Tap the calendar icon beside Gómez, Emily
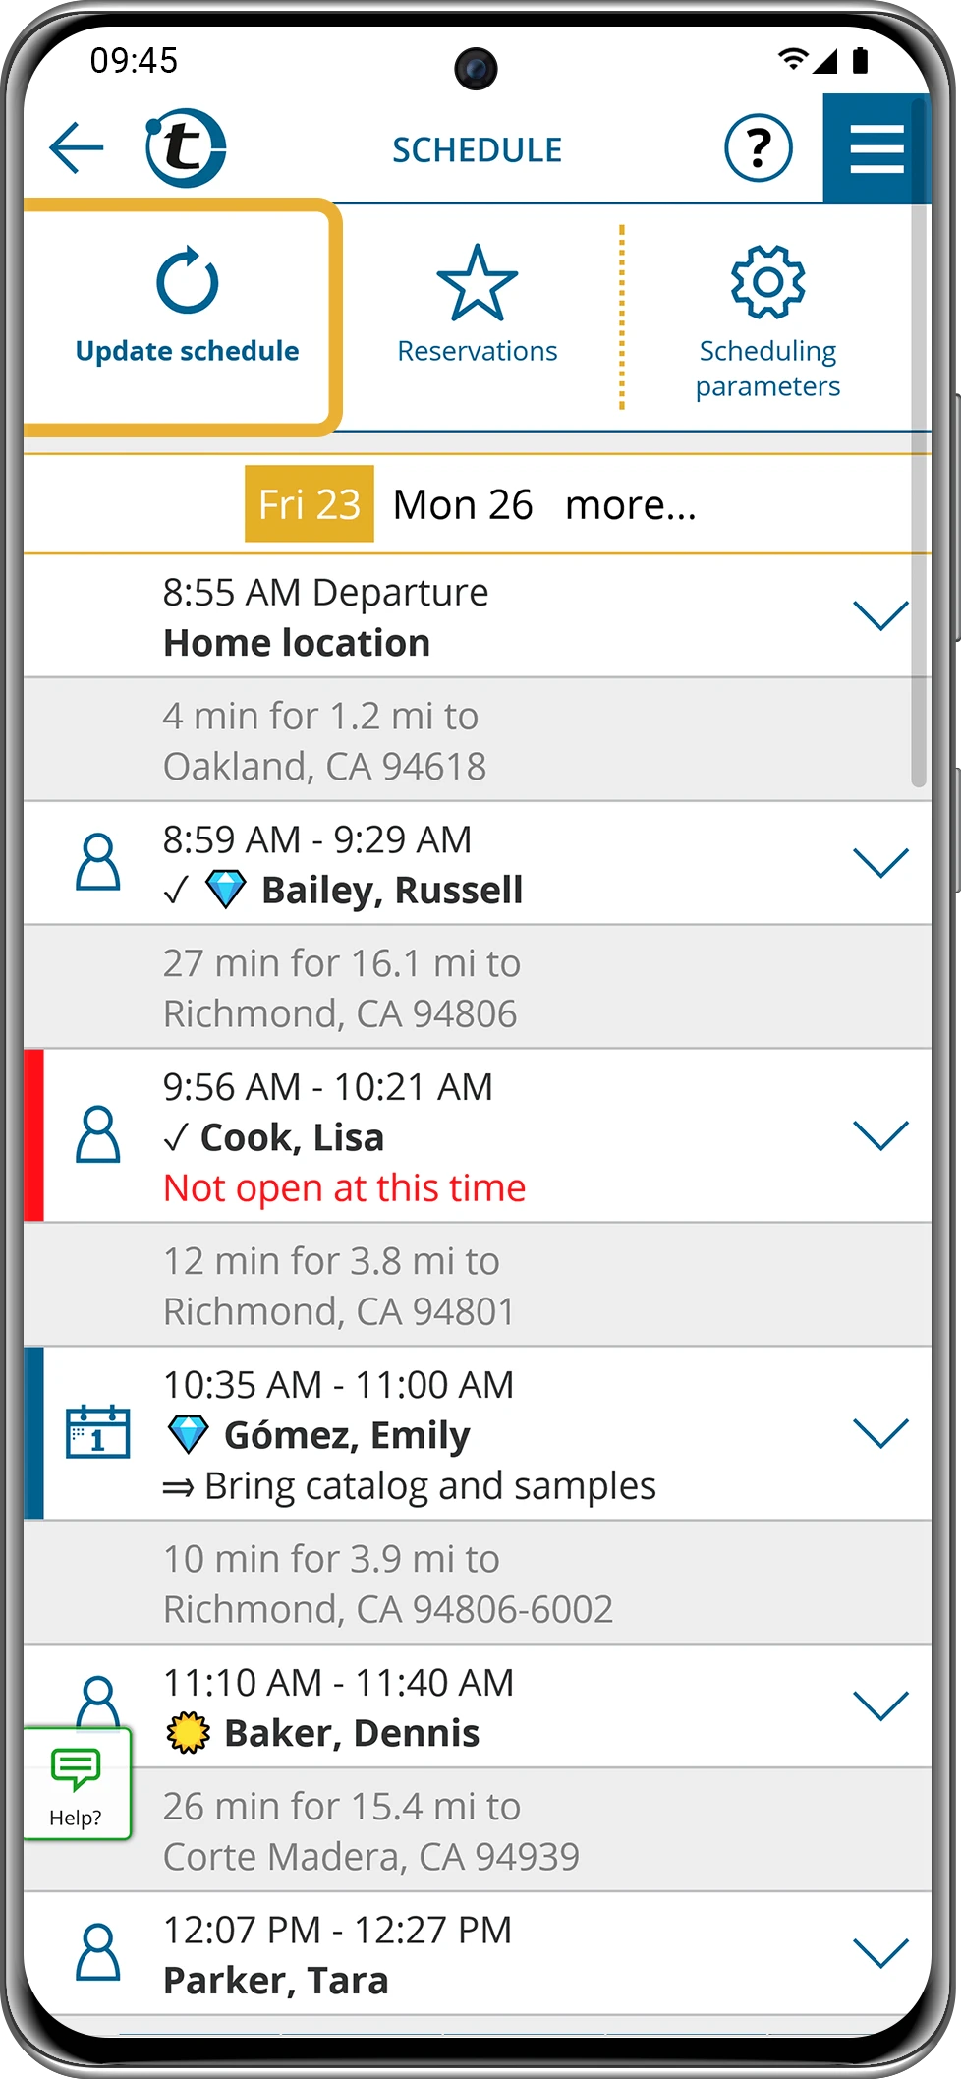The width and height of the screenshot is (961, 2079). (97, 1431)
